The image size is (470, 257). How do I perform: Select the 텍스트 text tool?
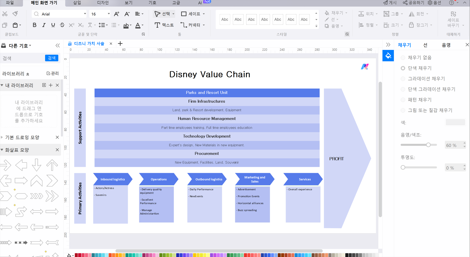[164, 25]
